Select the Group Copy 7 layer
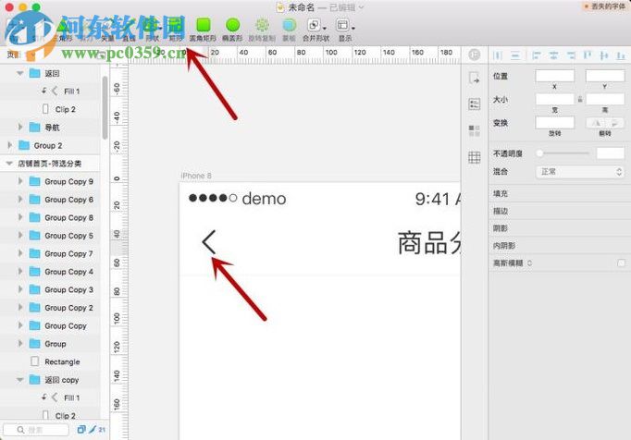Image resolution: width=631 pixels, height=440 pixels. (x=68, y=254)
